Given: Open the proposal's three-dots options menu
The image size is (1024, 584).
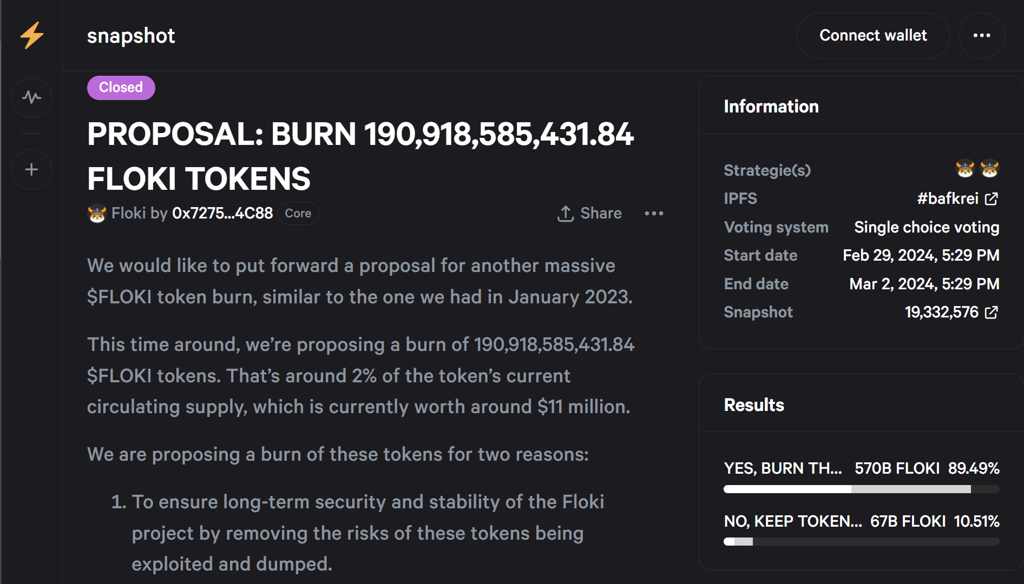Looking at the screenshot, I should (x=654, y=214).
